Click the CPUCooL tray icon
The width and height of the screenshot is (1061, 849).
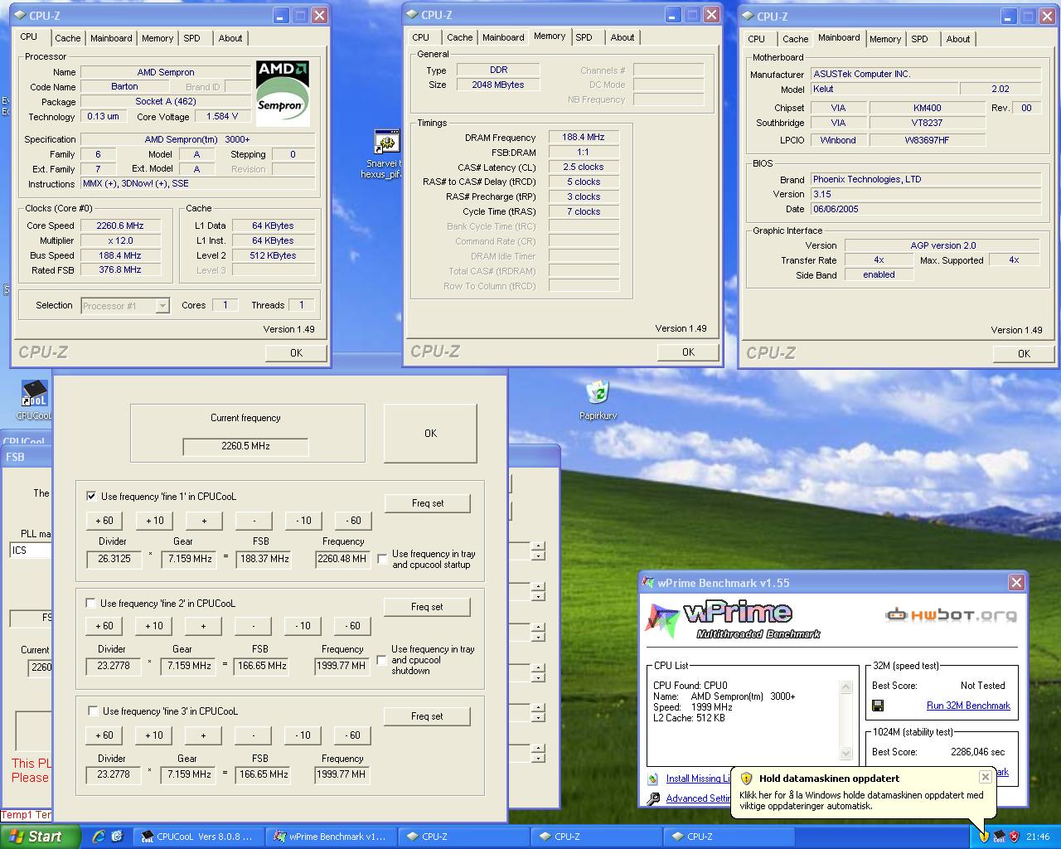[999, 837]
